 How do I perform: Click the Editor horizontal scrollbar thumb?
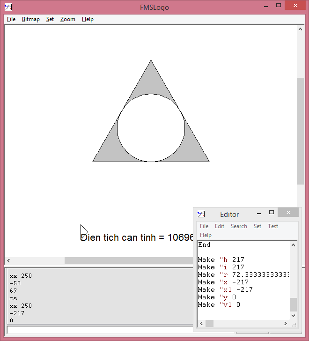tap(209, 324)
